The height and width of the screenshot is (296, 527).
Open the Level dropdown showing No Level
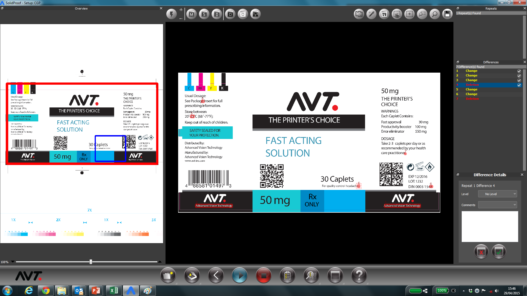point(497,194)
